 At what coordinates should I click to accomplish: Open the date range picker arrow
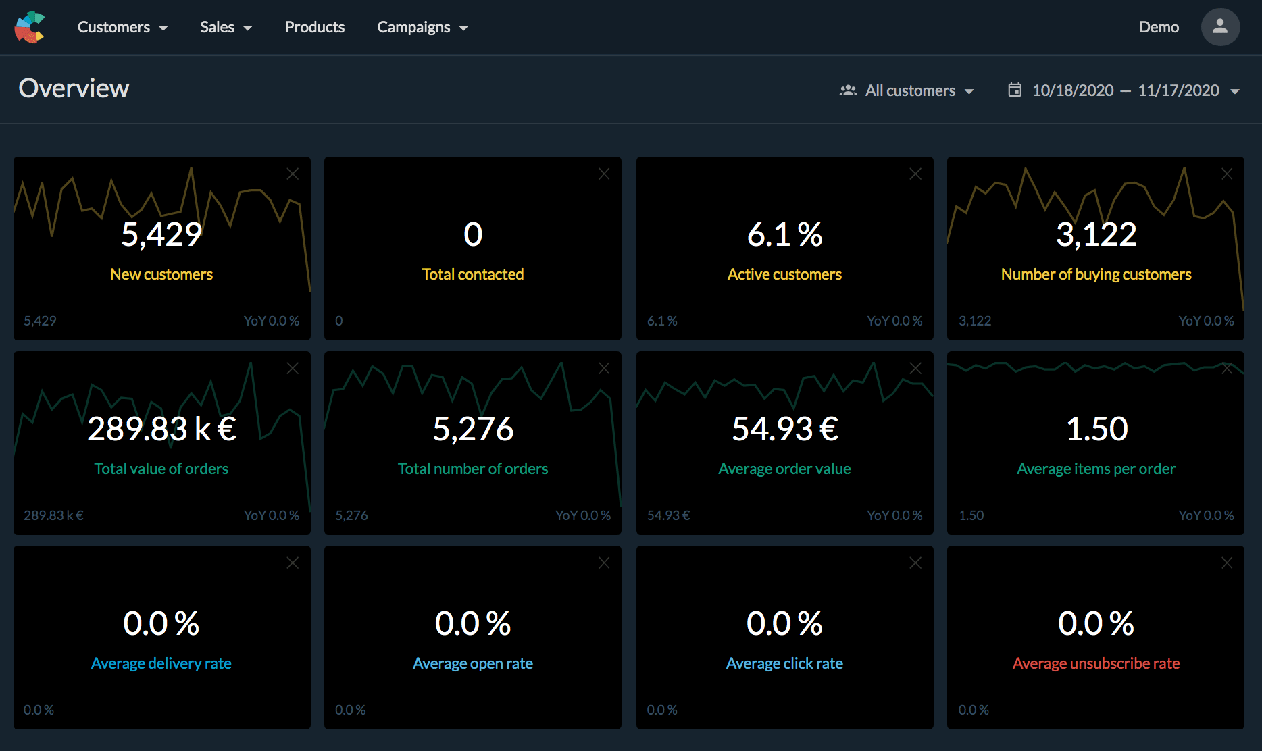pos(1235,91)
